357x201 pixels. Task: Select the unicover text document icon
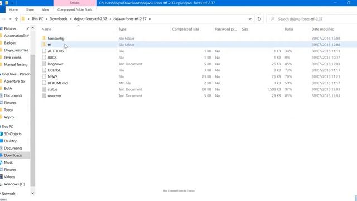point(44,95)
